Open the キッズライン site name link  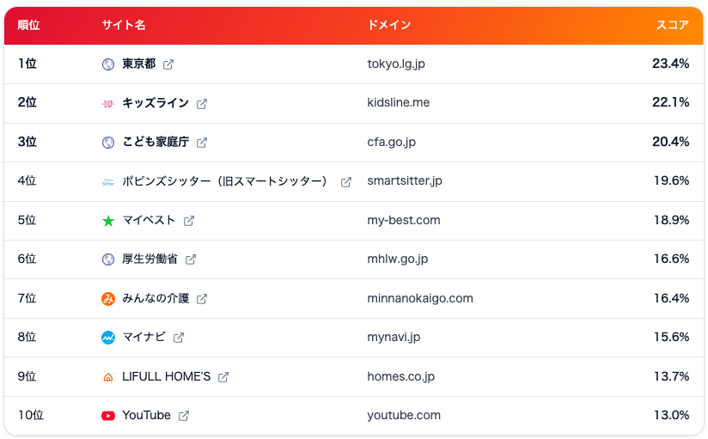(x=156, y=103)
